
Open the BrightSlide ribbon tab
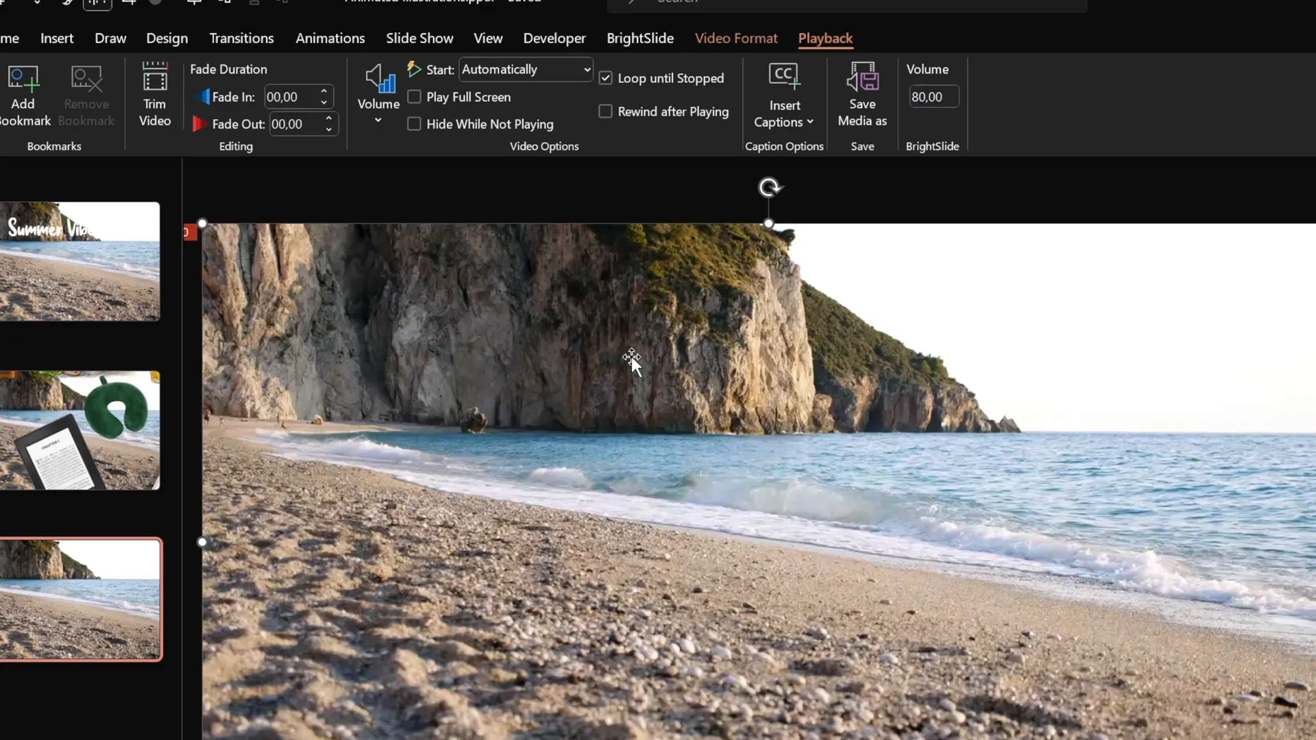coord(640,38)
